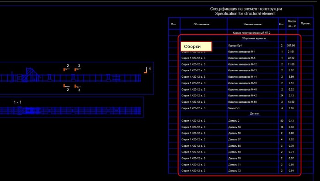
Task: Click the Обозначение column header
Action: [202, 24]
